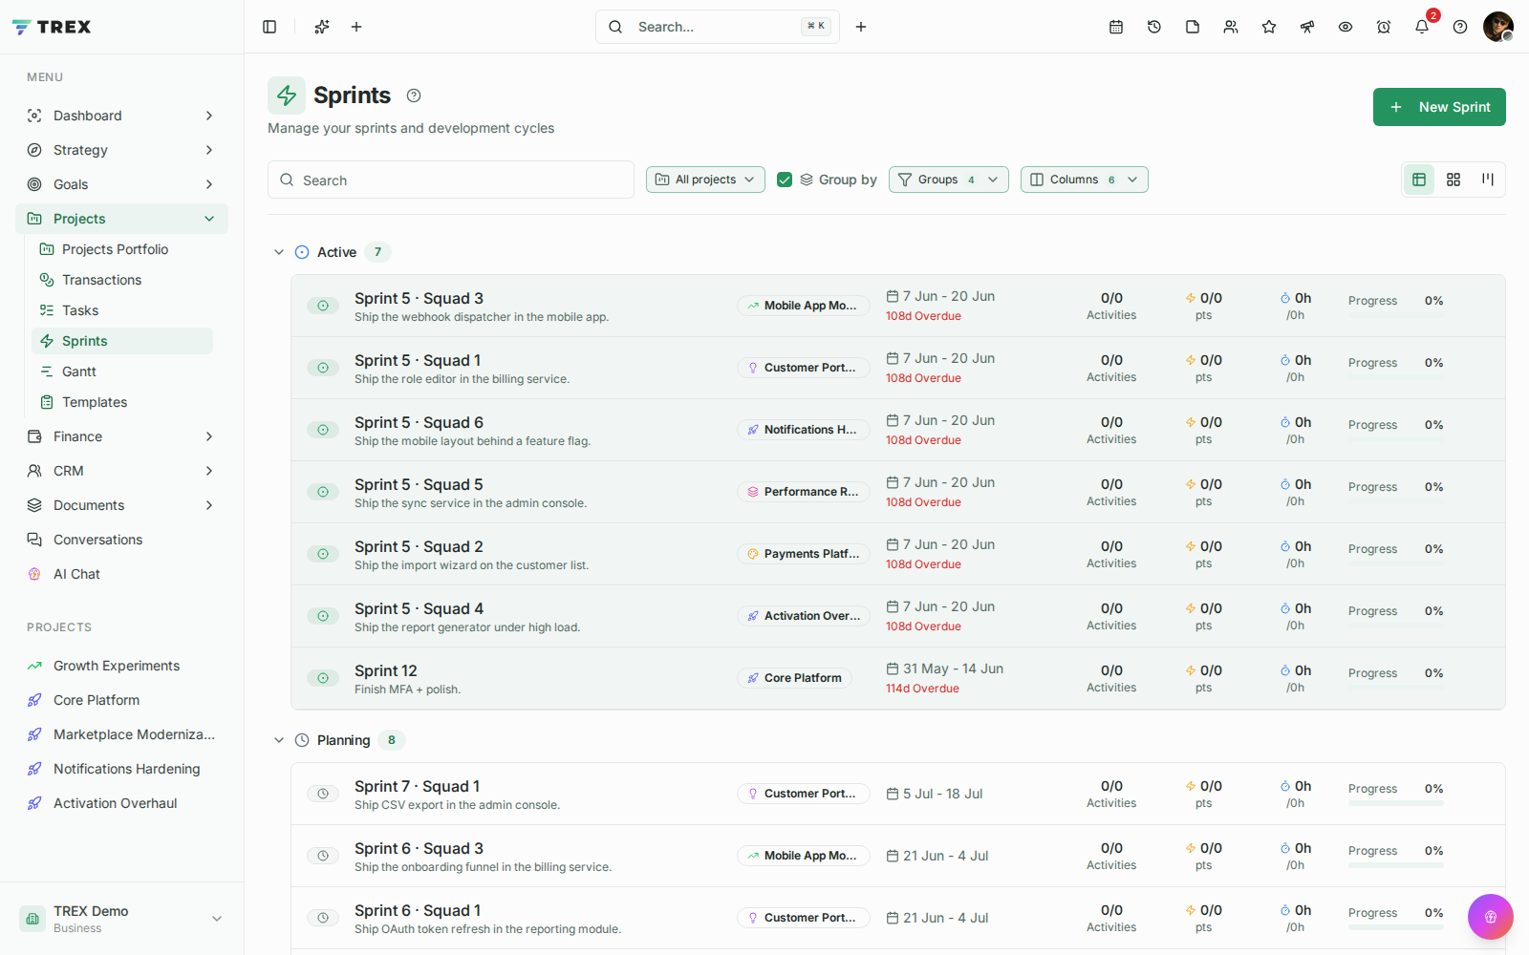Open the Notifications Hardening project in sidebar
Screen dimensions: 1529x955
click(x=122, y=769)
